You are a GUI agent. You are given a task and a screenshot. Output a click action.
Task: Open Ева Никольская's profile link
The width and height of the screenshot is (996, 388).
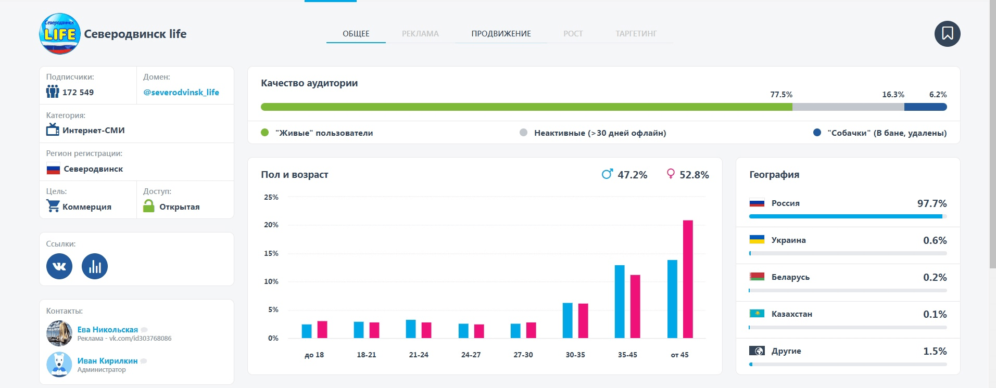click(x=108, y=329)
